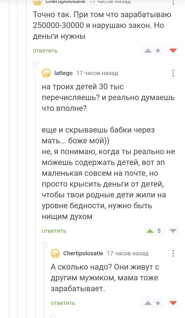Click the rating score 5 on lattego's comment
Viewport: 185px width, 318px height.
coord(159,231)
